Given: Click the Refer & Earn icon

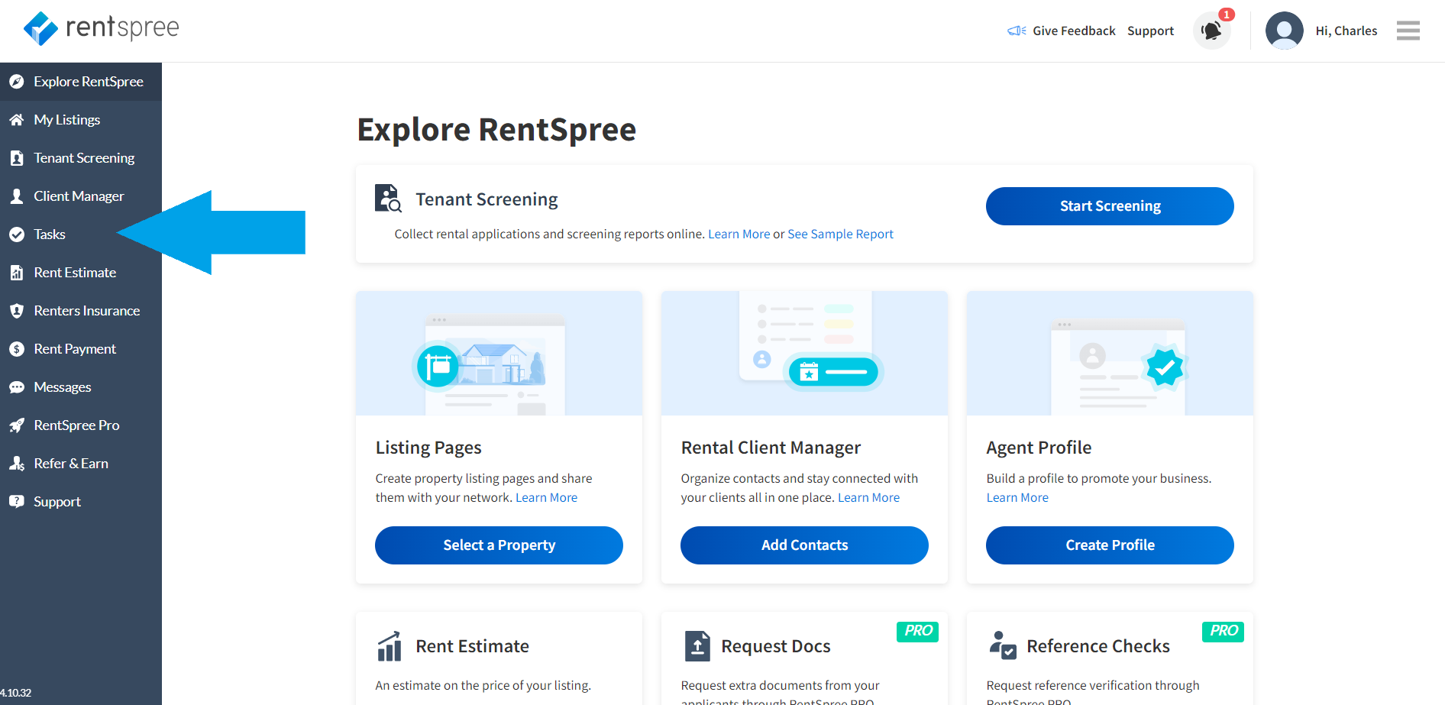Looking at the screenshot, I should pos(17,464).
